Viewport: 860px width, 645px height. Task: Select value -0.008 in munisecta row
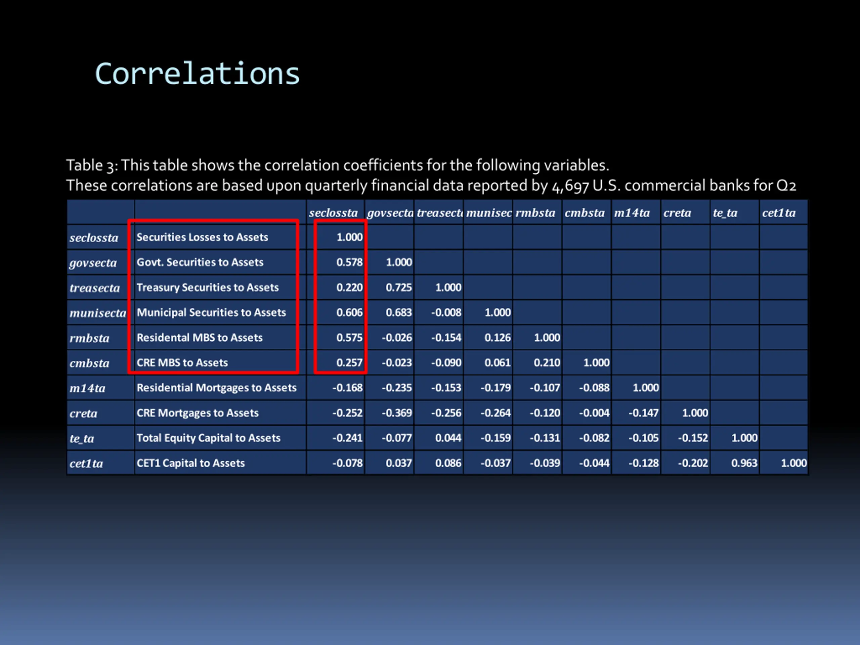[446, 312]
